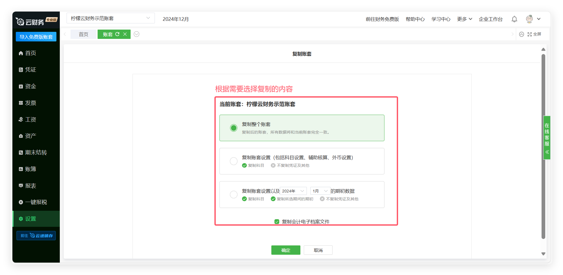Open the 更多 menu

point(464,19)
